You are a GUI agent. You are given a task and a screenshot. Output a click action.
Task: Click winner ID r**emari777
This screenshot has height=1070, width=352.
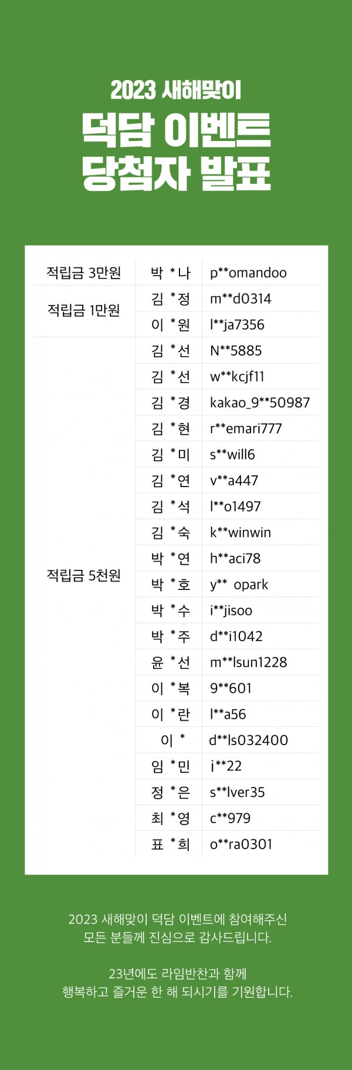[246, 429]
